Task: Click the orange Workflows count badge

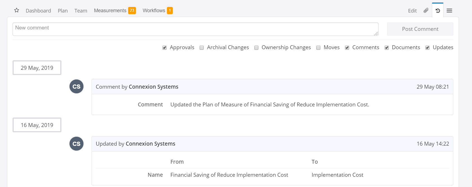Action: tap(170, 11)
